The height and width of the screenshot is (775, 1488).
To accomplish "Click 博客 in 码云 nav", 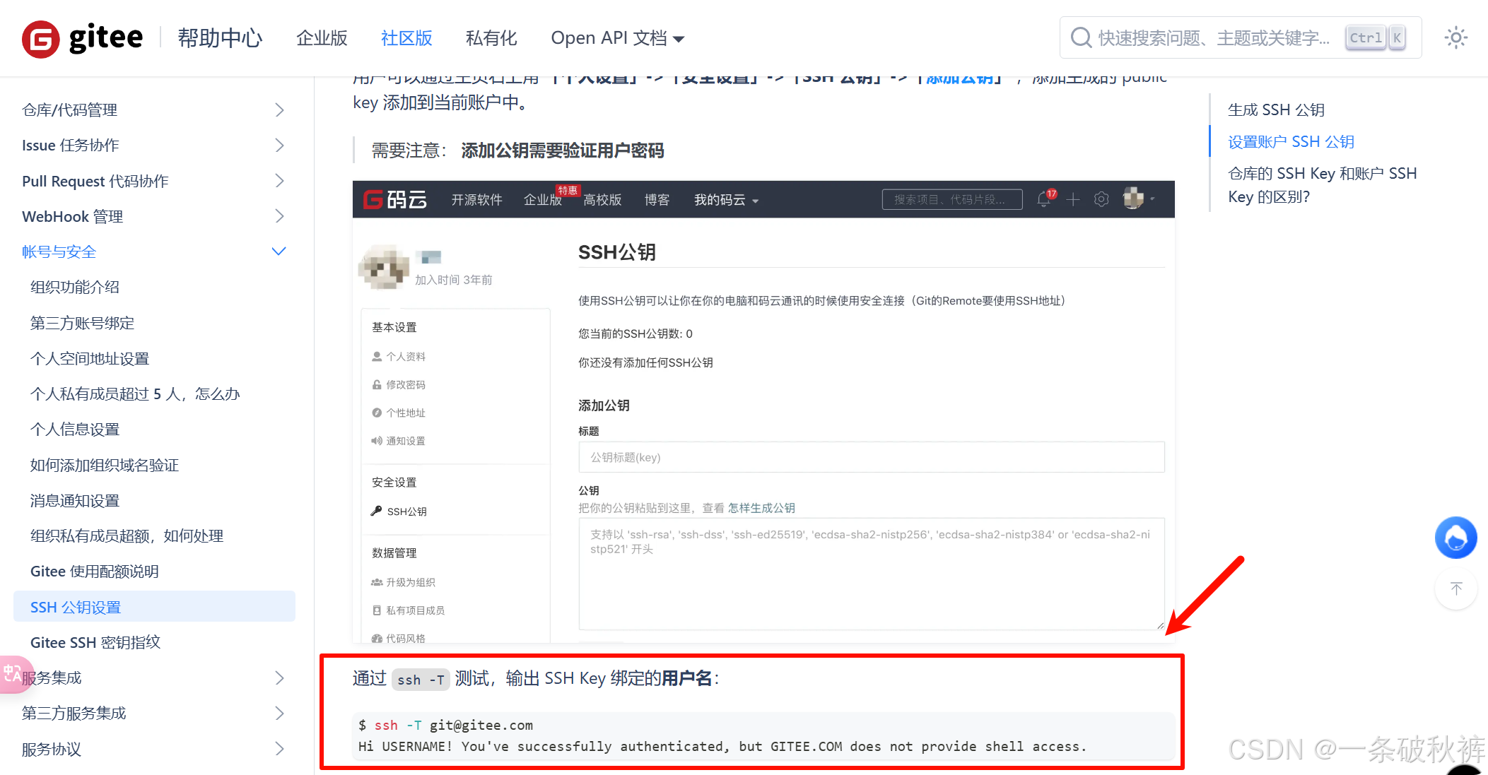I will (x=657, y=199).
